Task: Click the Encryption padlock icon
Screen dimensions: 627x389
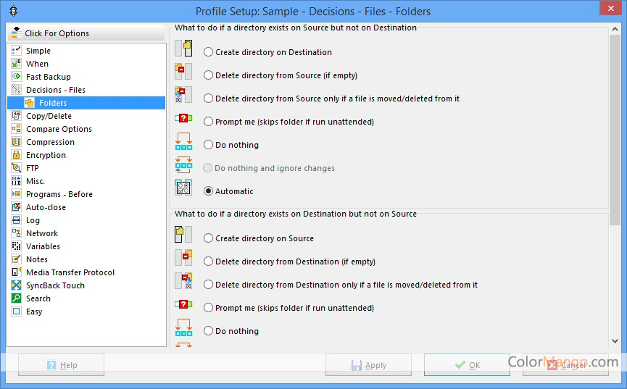Action: coord(17,155)
